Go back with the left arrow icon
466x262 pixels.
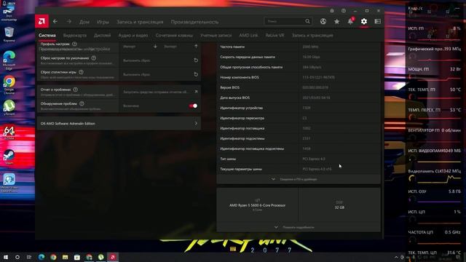pyautogui.click(x=55, y=21)
